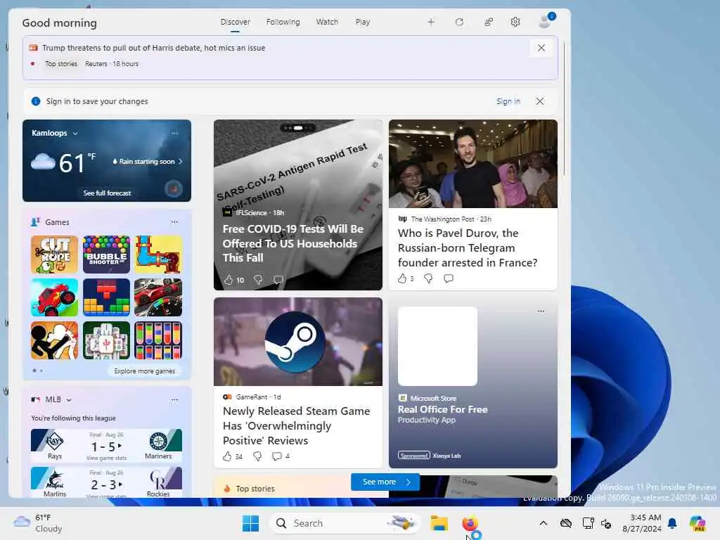
Task: Switch to the Play tab
Action: pos(363,22)
